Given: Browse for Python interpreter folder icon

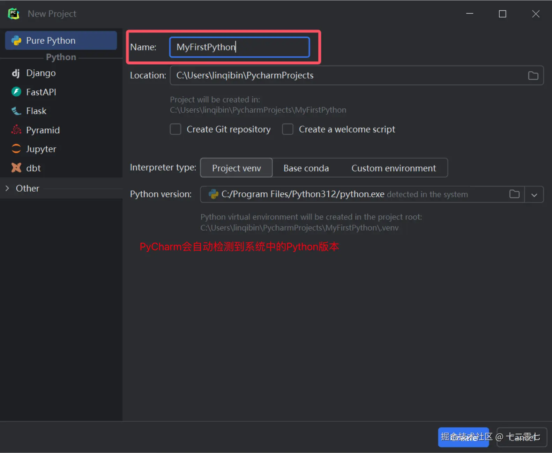Looking at the screenshot, I should click(x=515, y=194).
